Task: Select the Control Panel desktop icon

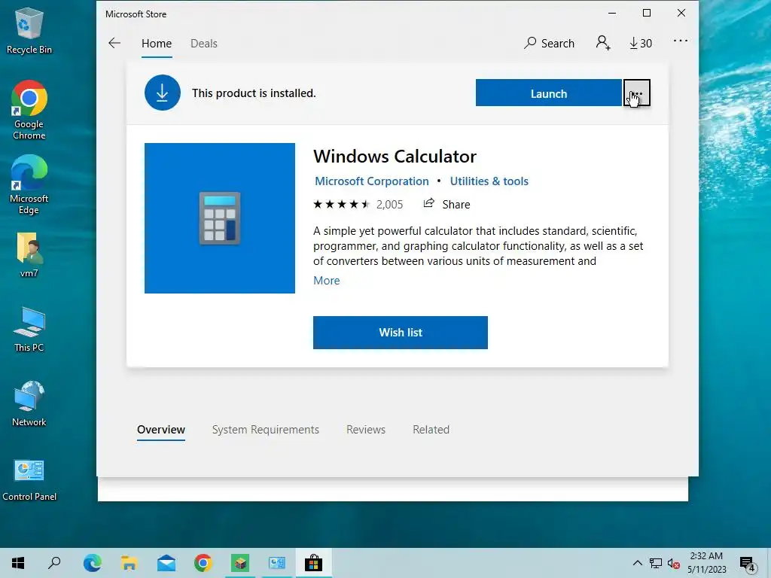Action: pos(29,479)
